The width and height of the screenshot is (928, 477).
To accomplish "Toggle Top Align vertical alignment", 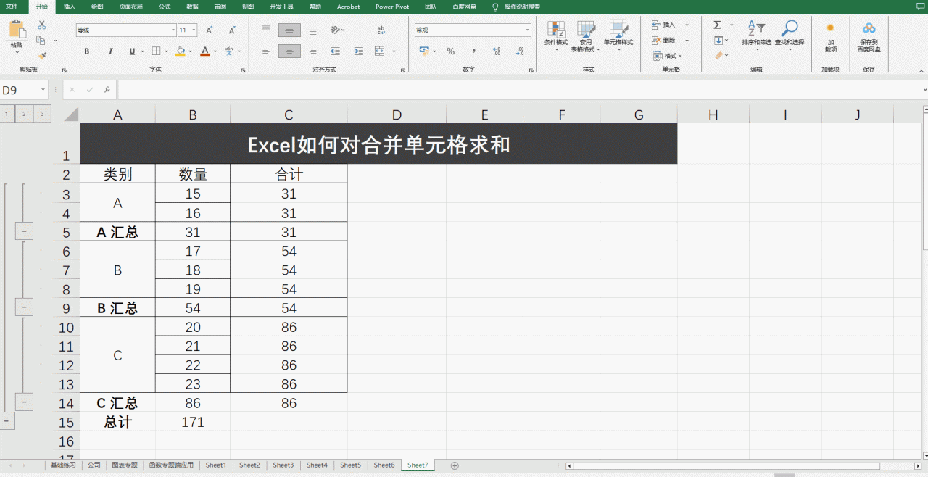I will tap(266, 30).
